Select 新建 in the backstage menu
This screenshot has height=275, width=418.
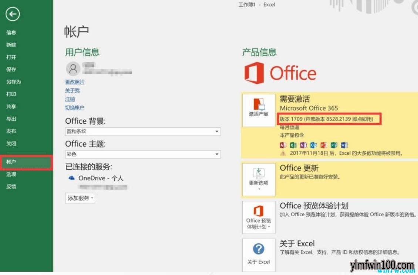(11, 45)
